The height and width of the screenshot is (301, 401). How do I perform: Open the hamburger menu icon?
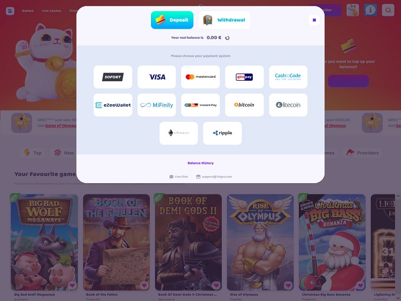tap(10, 11)
